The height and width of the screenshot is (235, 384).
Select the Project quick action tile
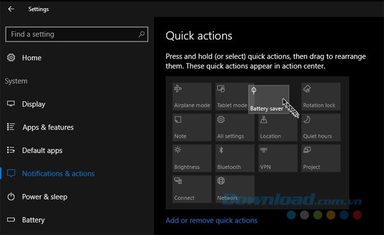[321, 158]
